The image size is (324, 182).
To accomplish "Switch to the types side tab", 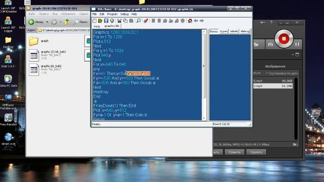I will (x=224, y=31).
